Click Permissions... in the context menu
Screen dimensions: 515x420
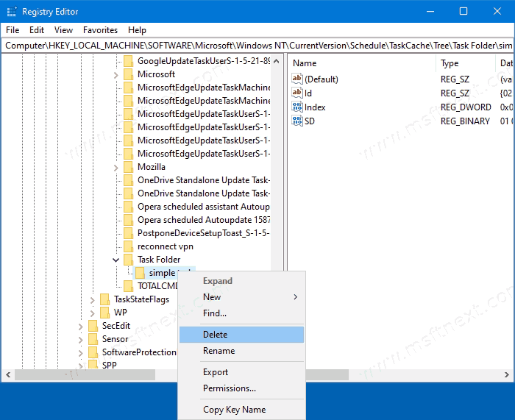click(230, 388)
